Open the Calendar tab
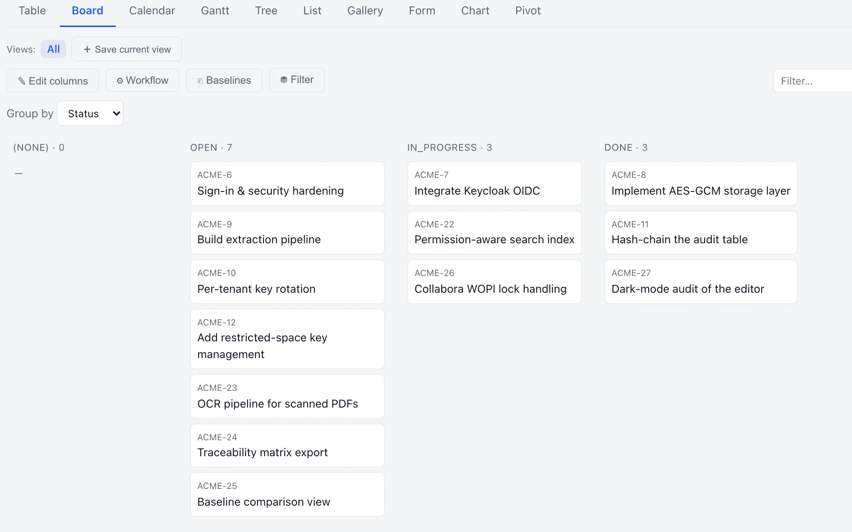Screen dimensions: 852x532 tap(152, 11)
